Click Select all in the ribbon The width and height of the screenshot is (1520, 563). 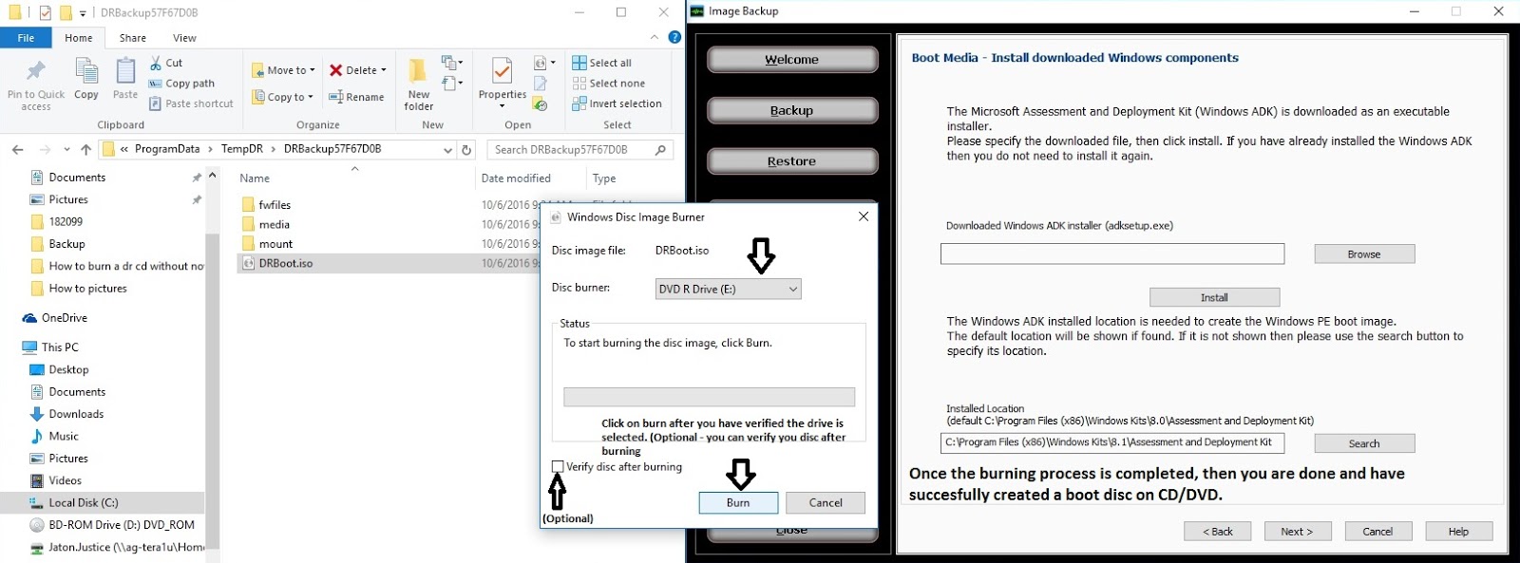coord(601,63)
